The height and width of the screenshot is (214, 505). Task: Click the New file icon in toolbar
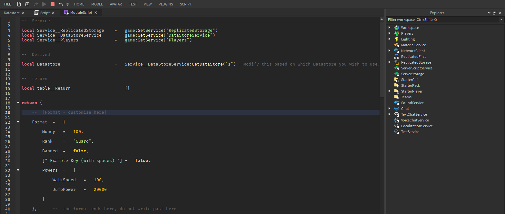(19, 4)
